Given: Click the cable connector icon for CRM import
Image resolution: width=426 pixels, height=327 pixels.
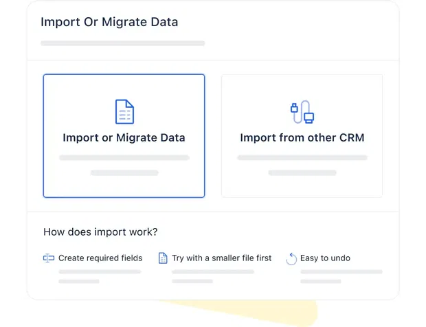Looking at the screenshot, I should (x=302, y=112).
